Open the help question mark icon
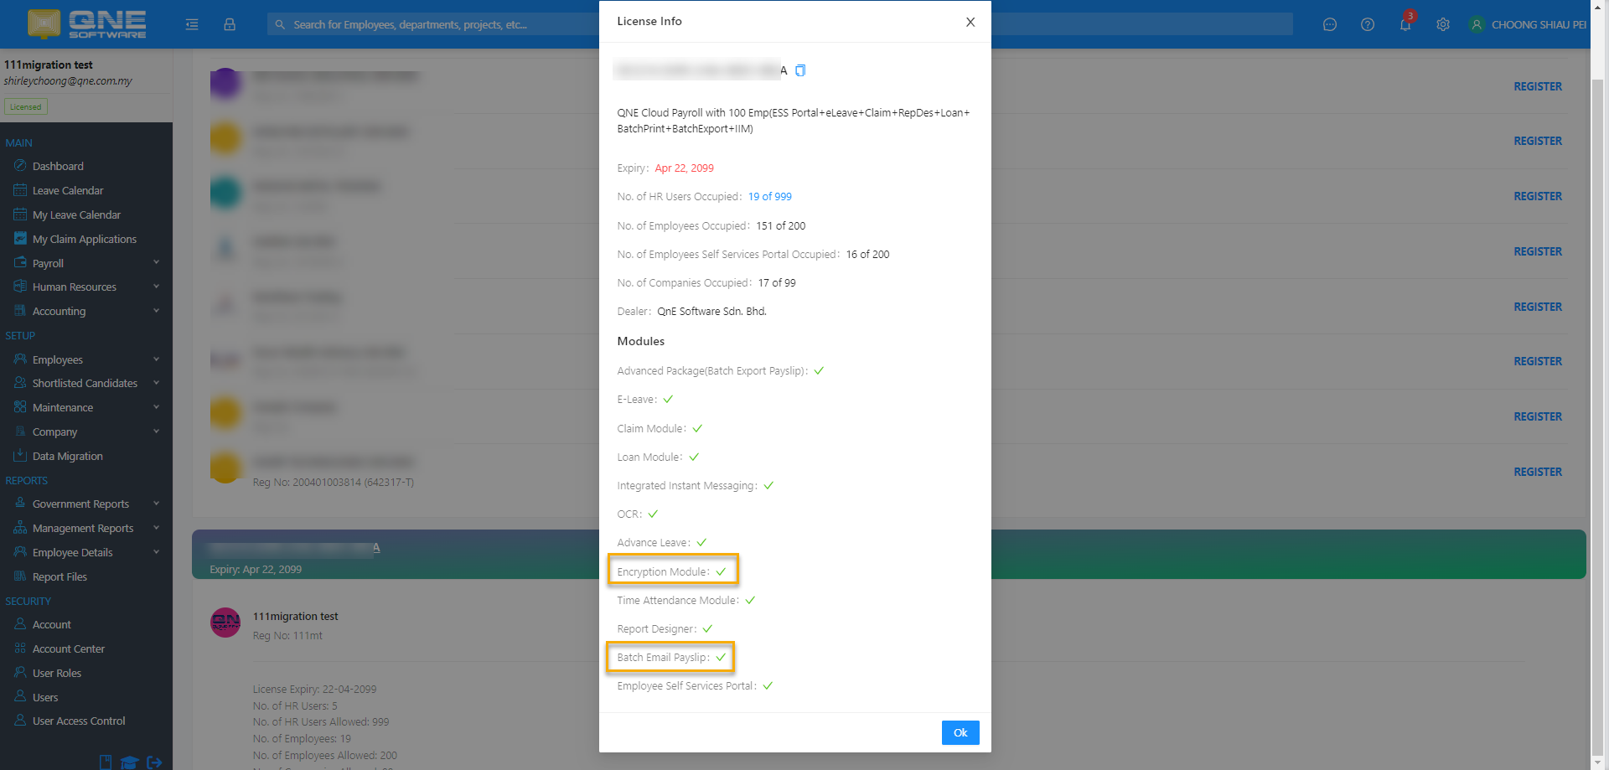The height and width of the screenshot is (770, 1609). coord(1368,24)
